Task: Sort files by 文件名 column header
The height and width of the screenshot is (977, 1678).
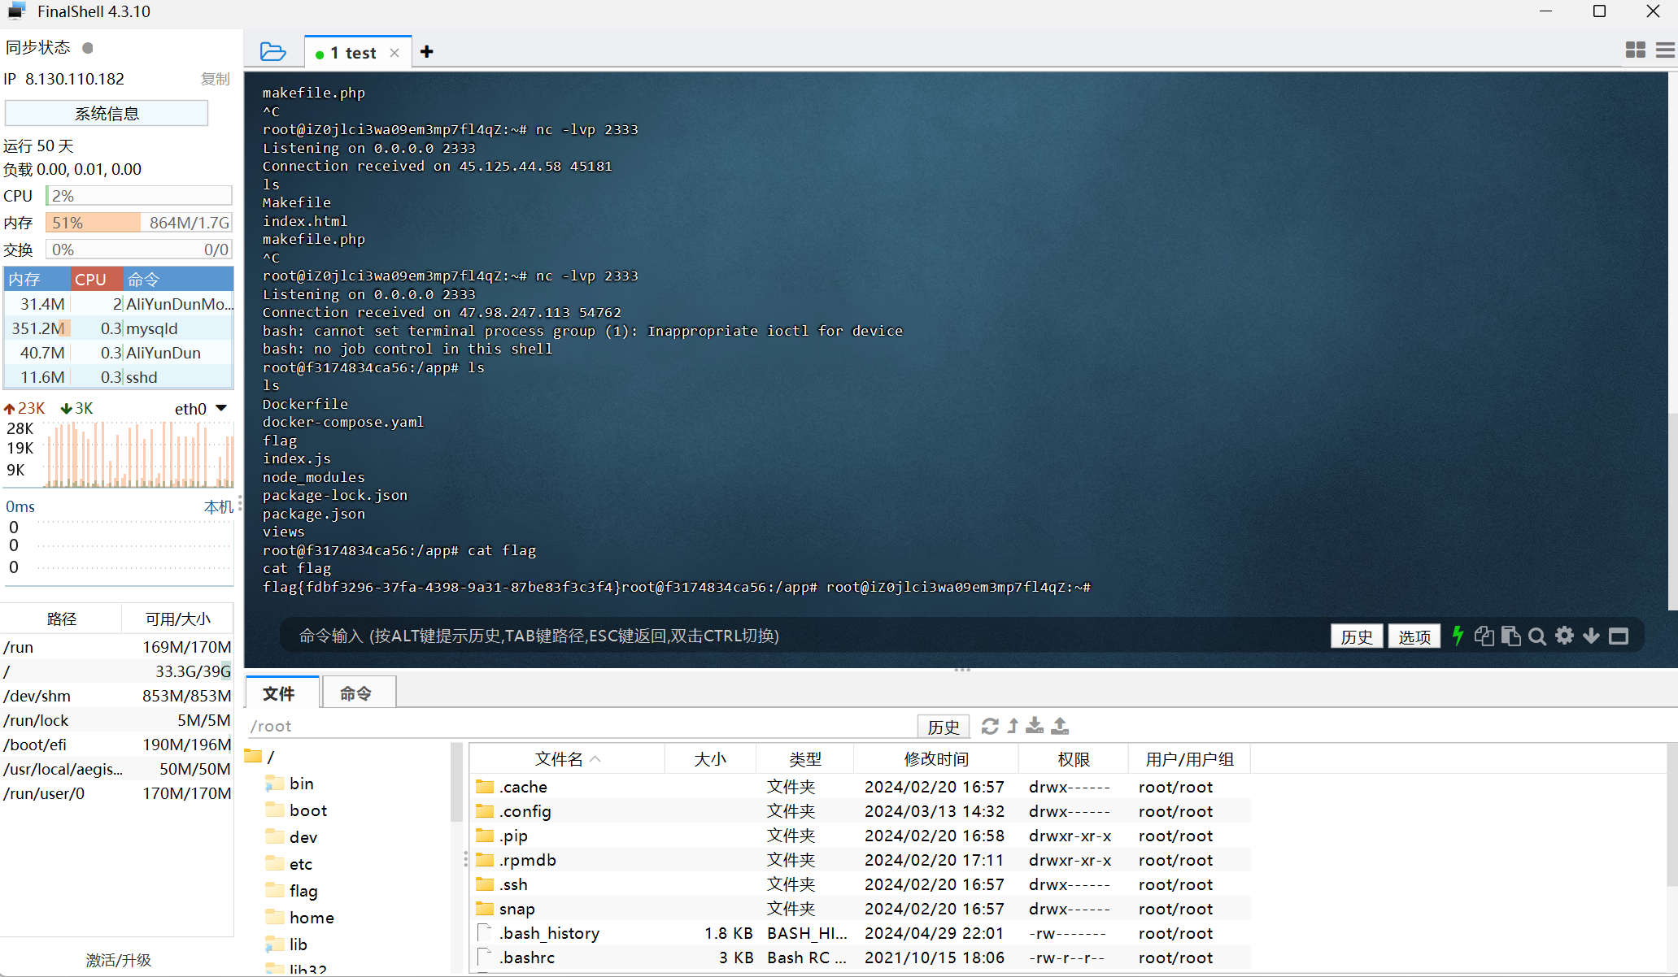Action: (x=568, y=759)
